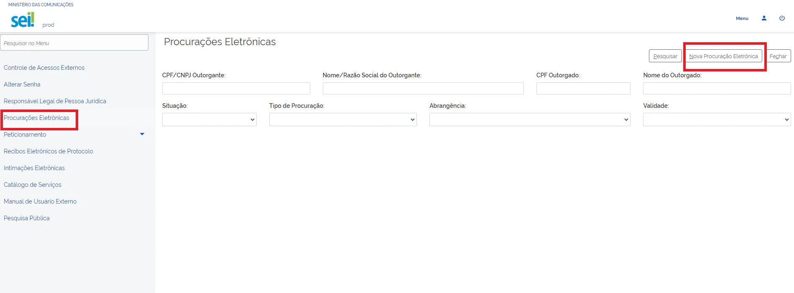Screen dimensions: 794x293
Task: Open the Situação dropdown
Action: click(x=209, y=120)
